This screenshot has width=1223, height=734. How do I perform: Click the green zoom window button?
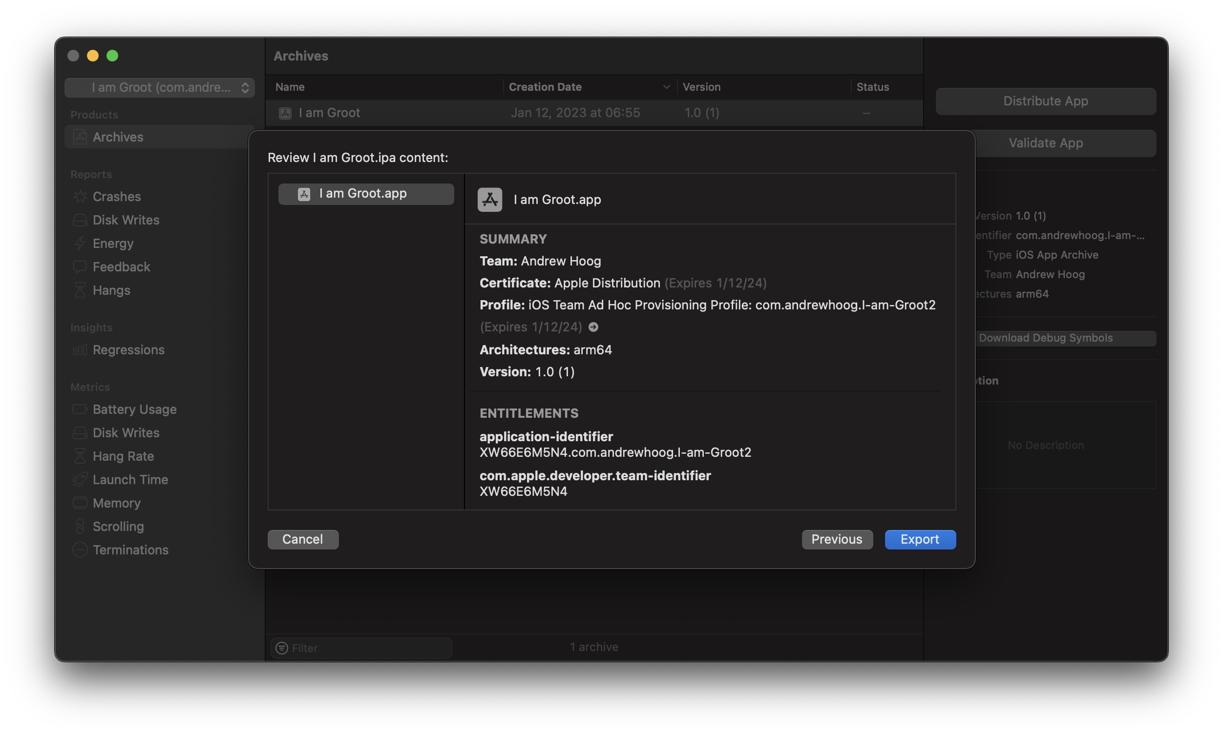[112, 56]
